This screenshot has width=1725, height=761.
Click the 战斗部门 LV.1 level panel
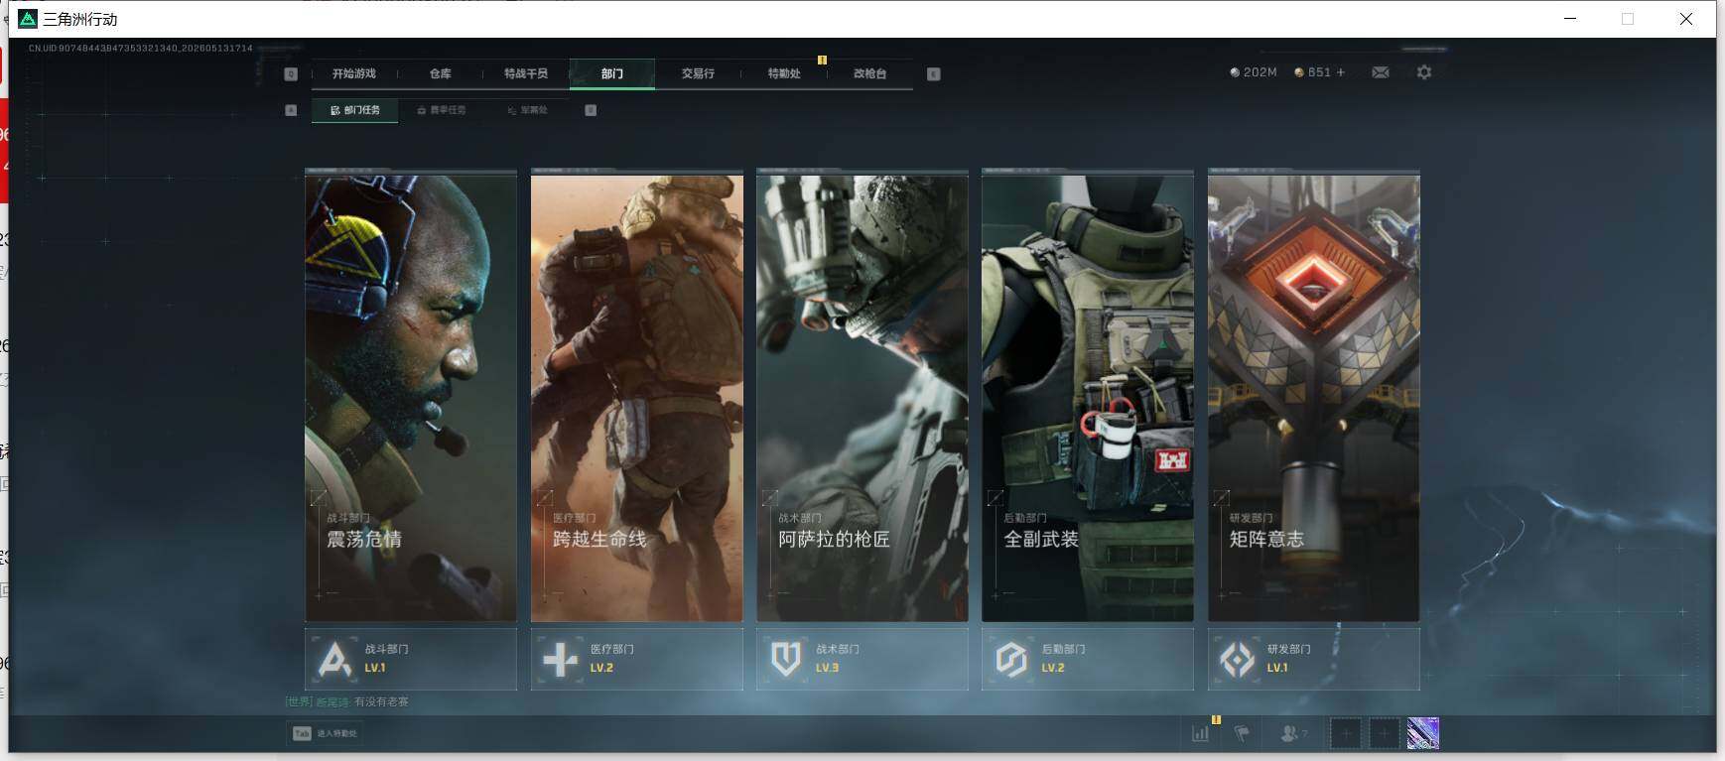[411, 659]
